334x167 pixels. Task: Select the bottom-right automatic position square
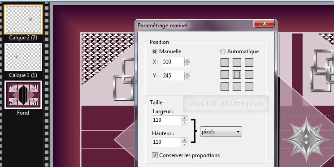point(249,87)
